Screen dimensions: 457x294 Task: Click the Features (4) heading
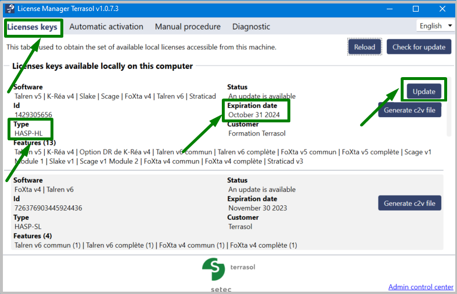coord(33,236)
